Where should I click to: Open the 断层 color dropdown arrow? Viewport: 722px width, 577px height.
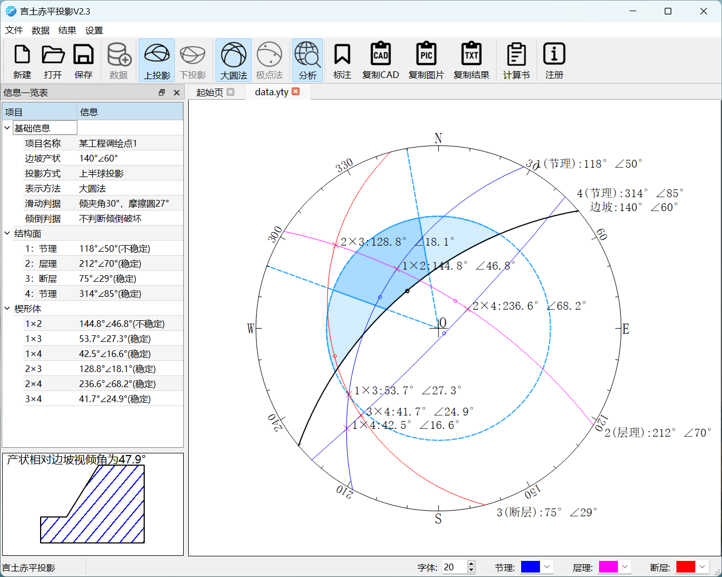(703, 567)
